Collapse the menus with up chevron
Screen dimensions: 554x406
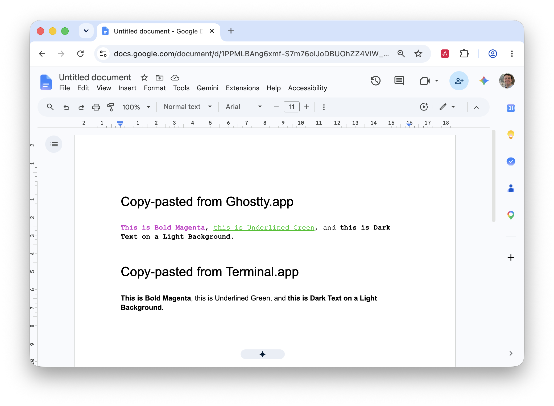pyautogui.click(x=476, y=107)
